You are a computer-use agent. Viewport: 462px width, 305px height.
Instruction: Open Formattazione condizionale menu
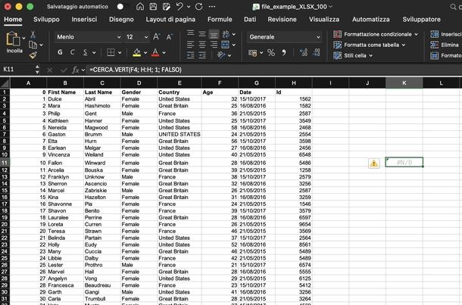click(x=376, y=35)
